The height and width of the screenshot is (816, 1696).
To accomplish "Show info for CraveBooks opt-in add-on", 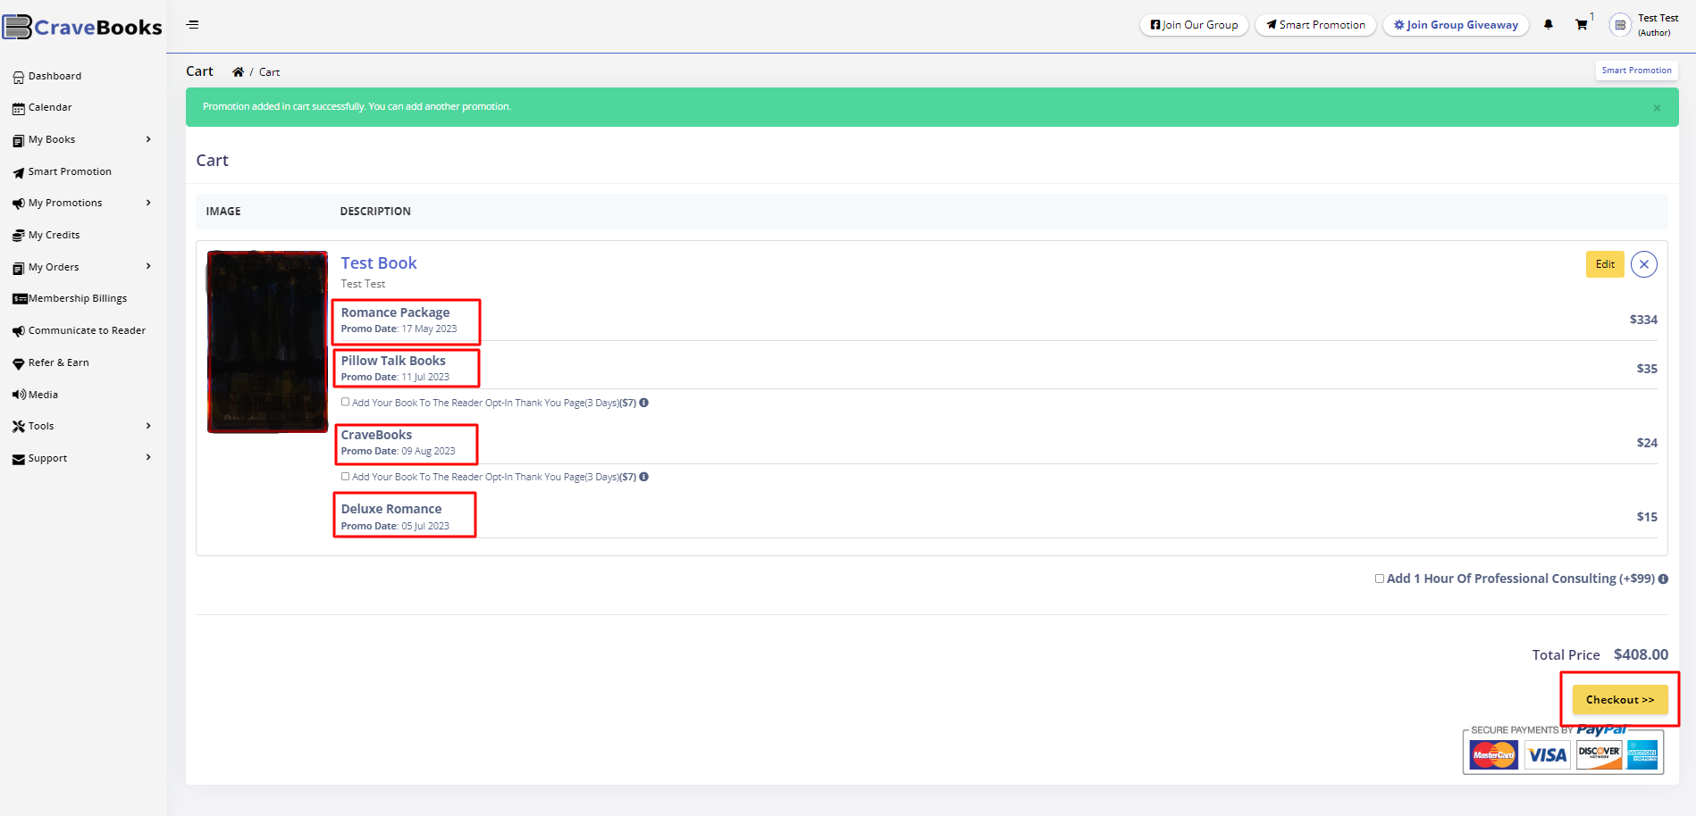I will [644, 477].
